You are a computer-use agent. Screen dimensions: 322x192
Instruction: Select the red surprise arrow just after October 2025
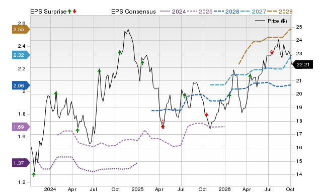click(x=207, y=115)
